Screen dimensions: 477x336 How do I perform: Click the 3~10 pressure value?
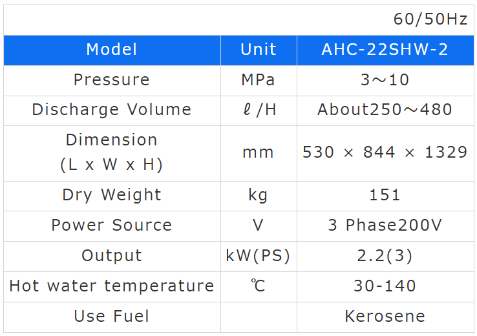coord(385,80)
